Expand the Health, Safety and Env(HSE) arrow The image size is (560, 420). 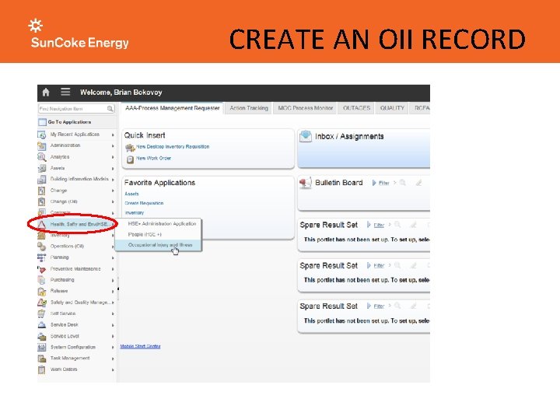pos(113,224)
